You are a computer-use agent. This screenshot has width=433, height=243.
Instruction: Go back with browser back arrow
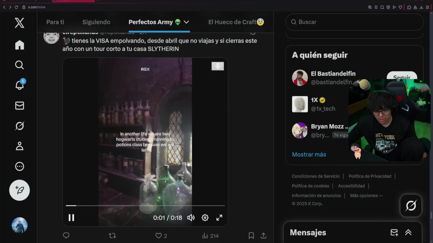(x=4, y=7)
